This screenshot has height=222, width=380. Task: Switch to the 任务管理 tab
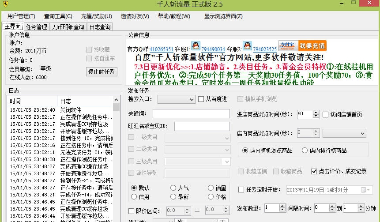point(37,26)
